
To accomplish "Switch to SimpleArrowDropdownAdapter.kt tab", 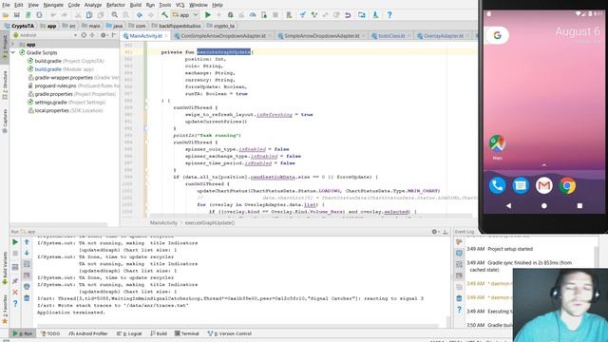I will pos(322,36).
